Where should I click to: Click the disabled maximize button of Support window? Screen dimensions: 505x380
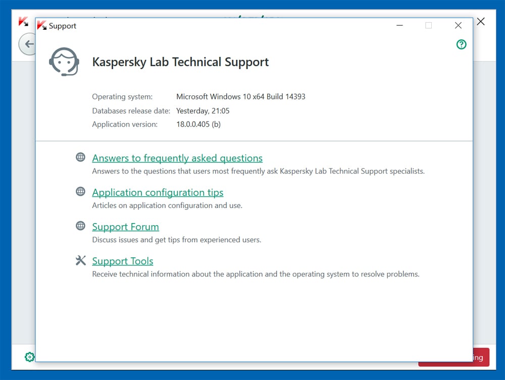[428, 25]
